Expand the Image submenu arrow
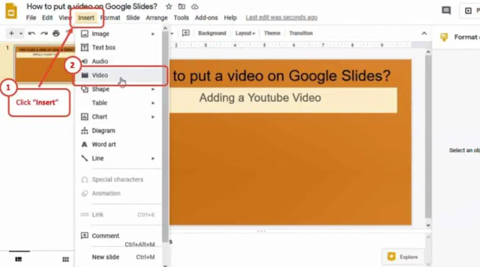This screenshot has height=267, width=480. (x=153, y=34)
